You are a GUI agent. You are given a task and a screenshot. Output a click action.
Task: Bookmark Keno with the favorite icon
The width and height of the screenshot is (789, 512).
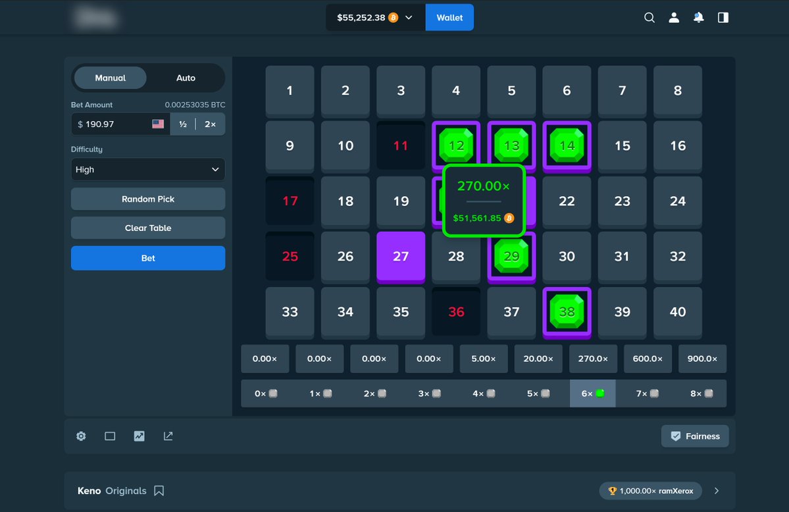click(159, 490)
